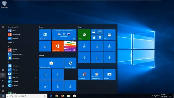Open the CCleaner tile
Screen dimensions: 174x98
point(84,74)
